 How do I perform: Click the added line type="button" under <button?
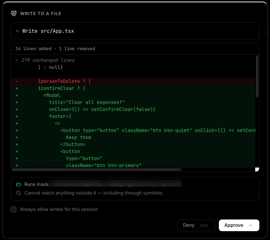click(x=133, y=158)
